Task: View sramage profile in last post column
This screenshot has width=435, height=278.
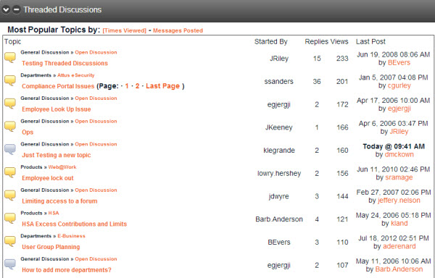Action: (399, 178)
